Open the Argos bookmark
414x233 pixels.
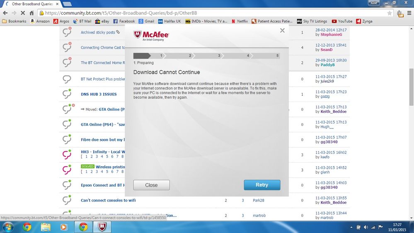click(x=61, y=21)
